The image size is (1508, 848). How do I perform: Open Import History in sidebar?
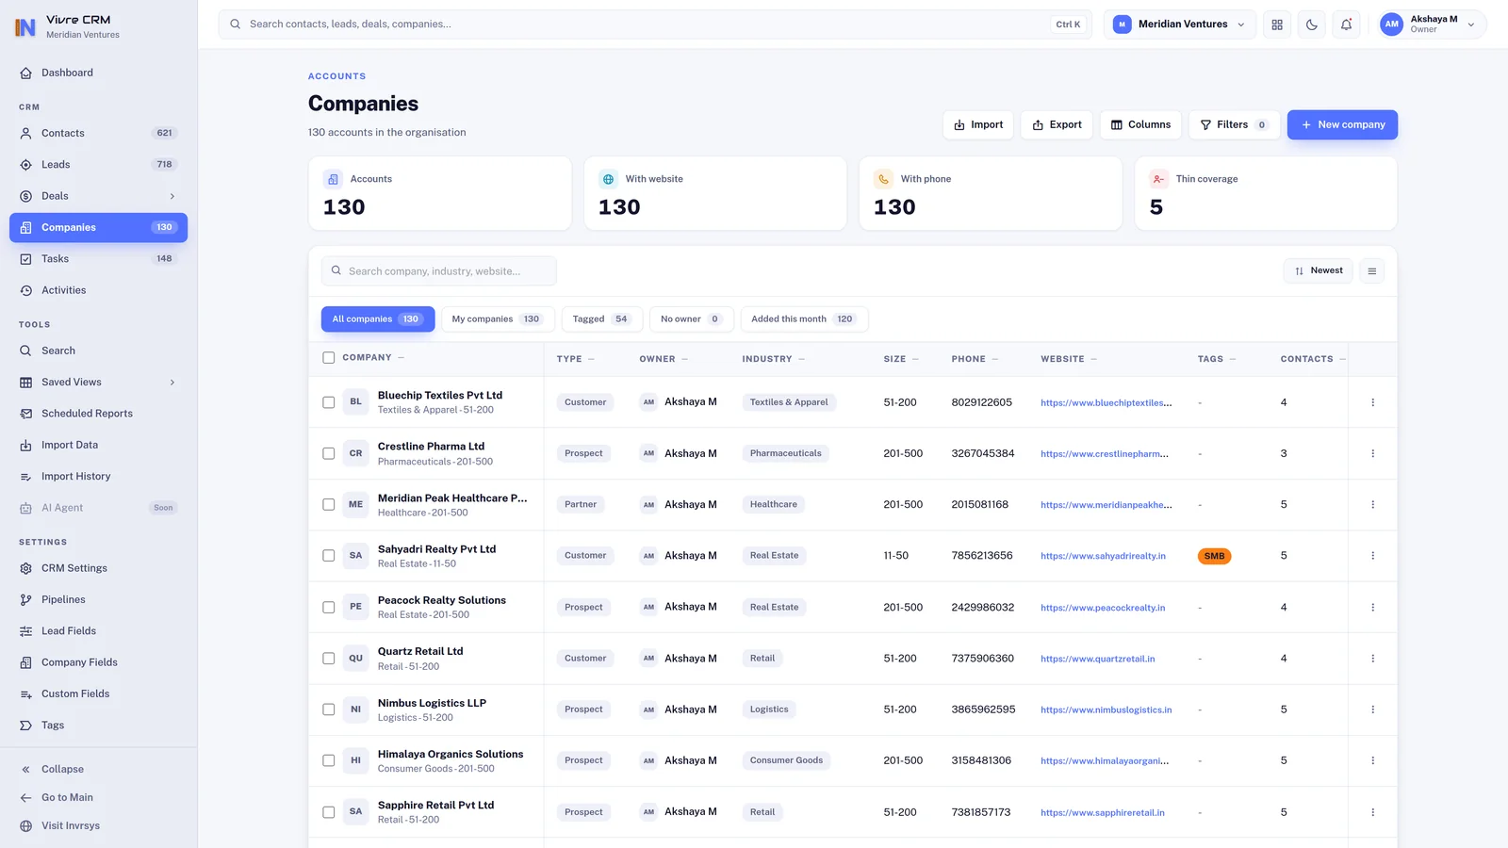coord(98,476)
